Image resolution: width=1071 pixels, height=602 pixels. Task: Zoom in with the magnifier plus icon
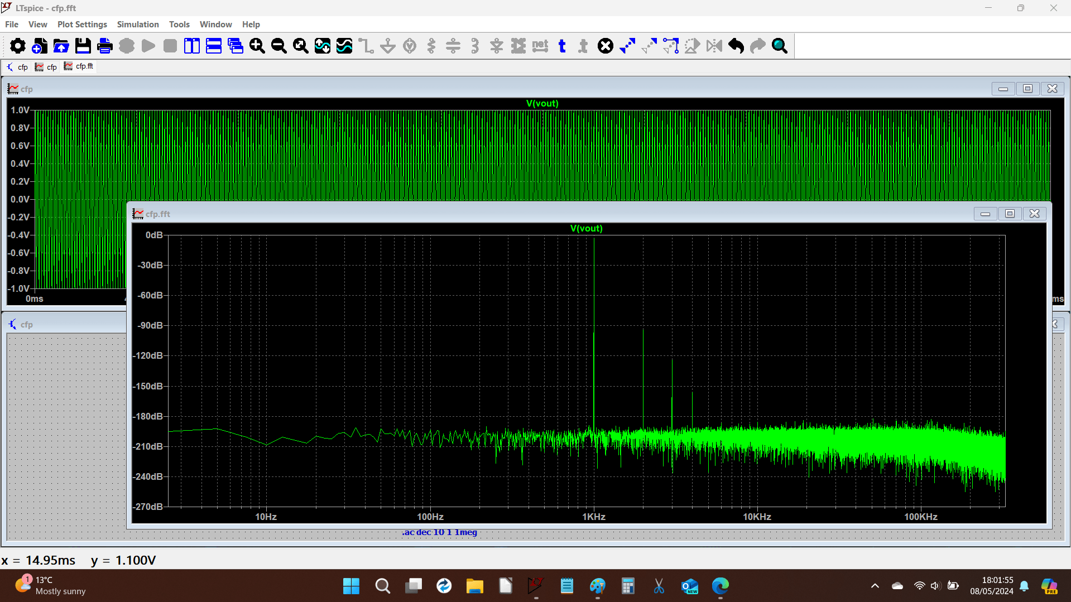(x=257, y=46)
